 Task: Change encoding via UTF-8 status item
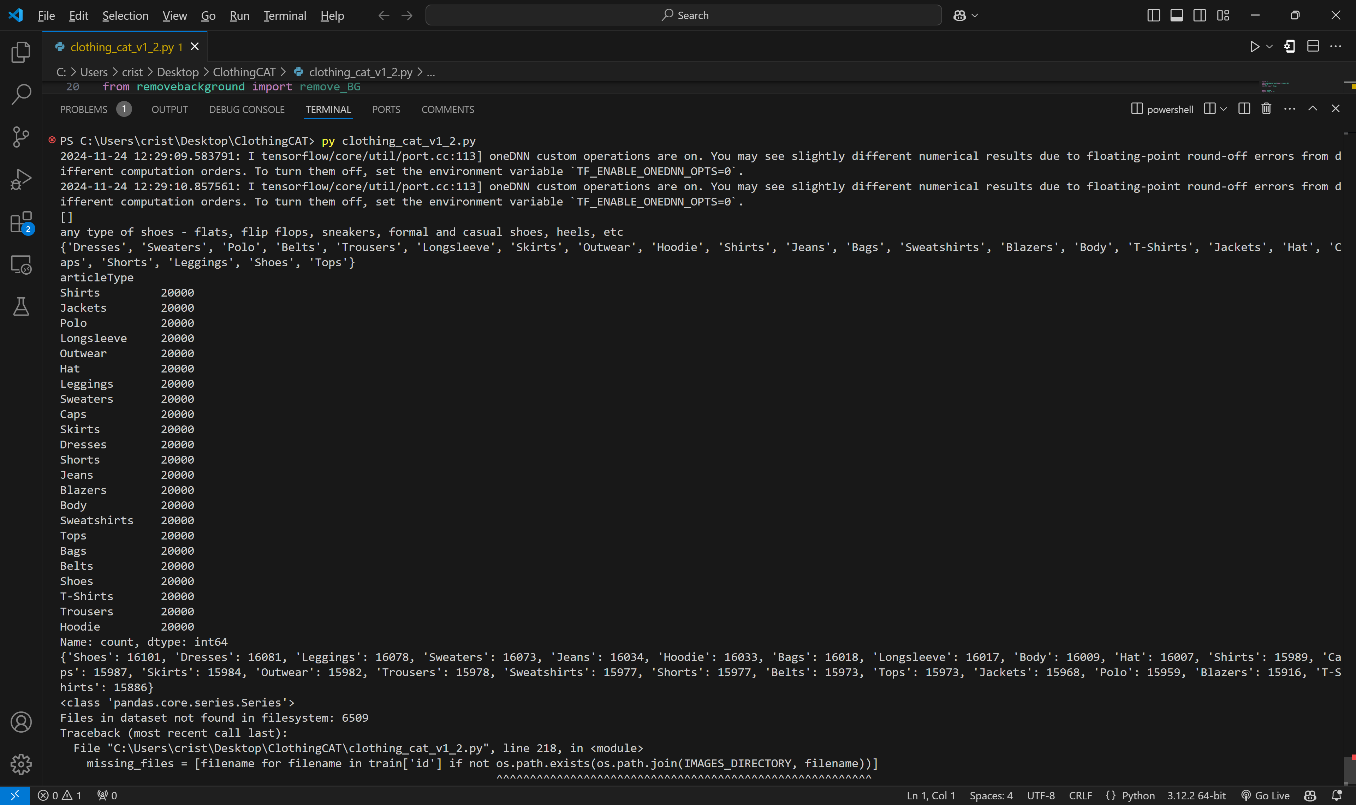[x=1041, y=795]
